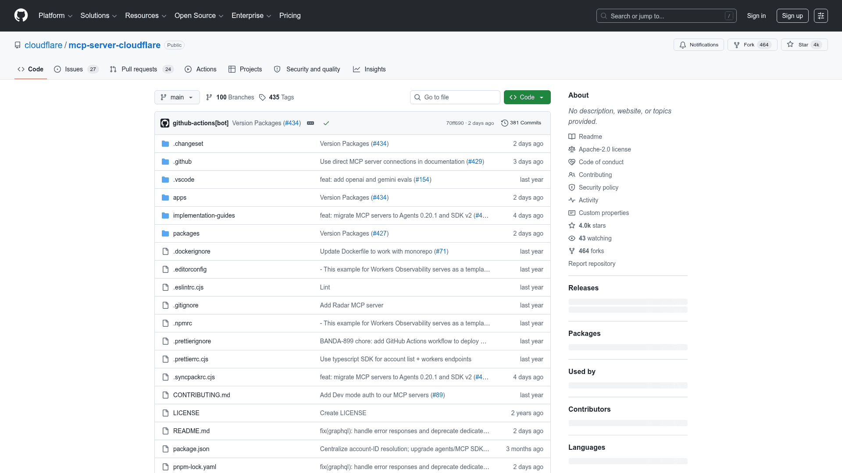Screen dimensions: 842x473
Task: Click the file icon next to .dockerignore
Action: [165, 251]
